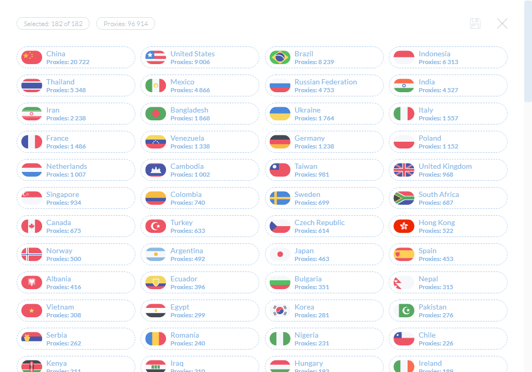This screenshot has height=372, width=532.
Task: Click the Nigeria country name
Action: tap(307, 336)
